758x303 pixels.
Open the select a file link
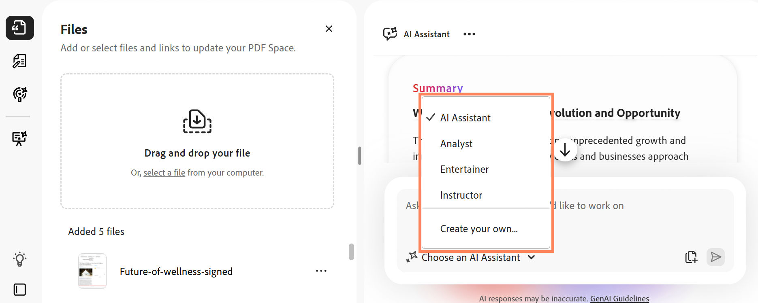click(x=164, y=172)
